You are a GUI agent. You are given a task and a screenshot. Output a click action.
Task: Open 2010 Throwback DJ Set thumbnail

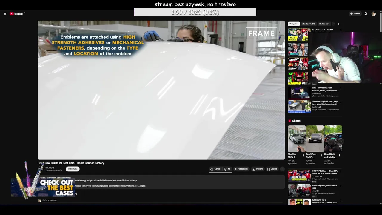pyautogui.click(x=299, y=93)
